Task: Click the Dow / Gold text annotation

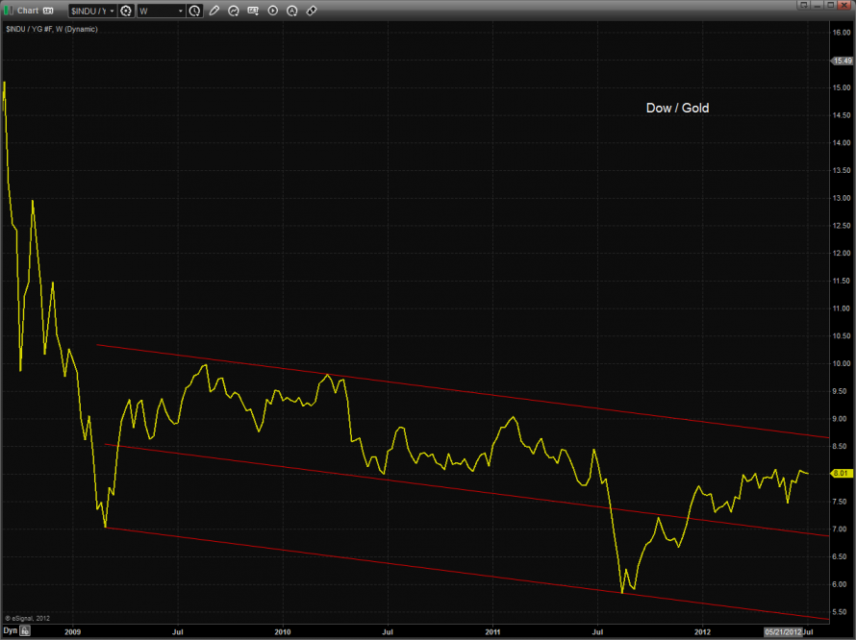Action: (677, 109)
